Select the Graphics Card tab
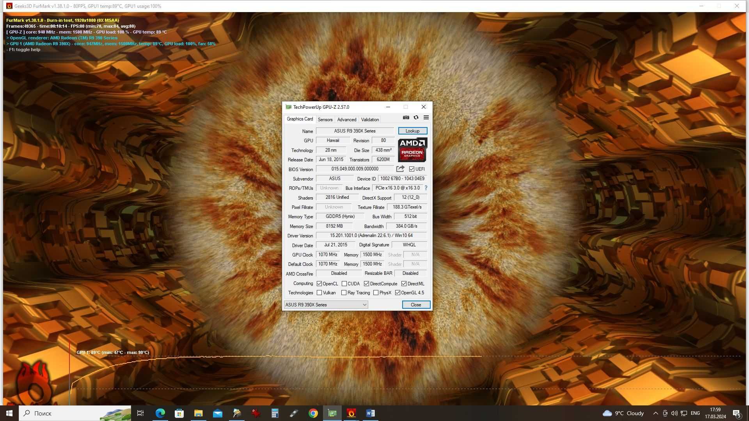 coord(300,119)
